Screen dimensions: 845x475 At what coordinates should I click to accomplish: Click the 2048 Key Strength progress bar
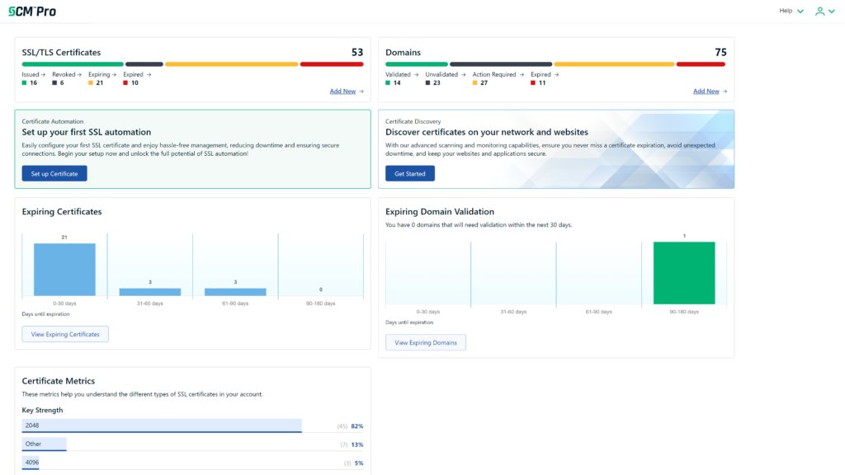(162, 426)
